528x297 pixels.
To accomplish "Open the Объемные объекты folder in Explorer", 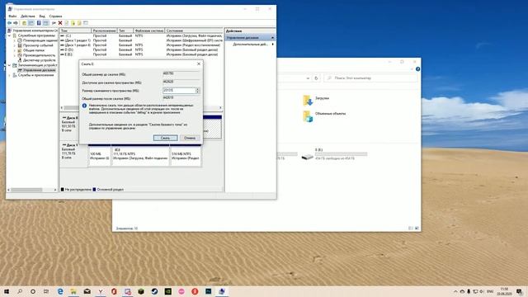I will click(324, 115).
